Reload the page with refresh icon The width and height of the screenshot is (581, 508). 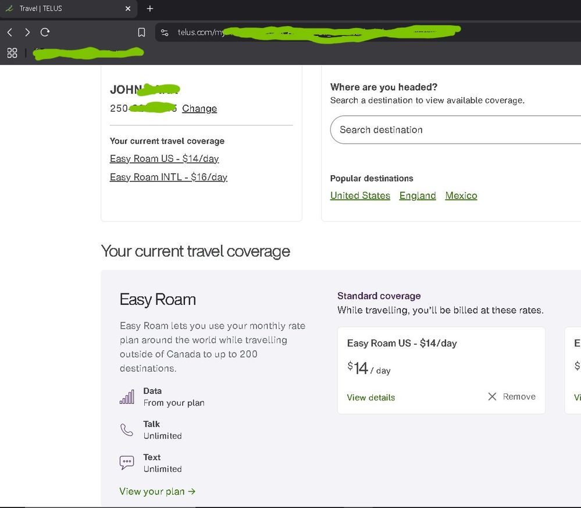(x=45, y=33)
